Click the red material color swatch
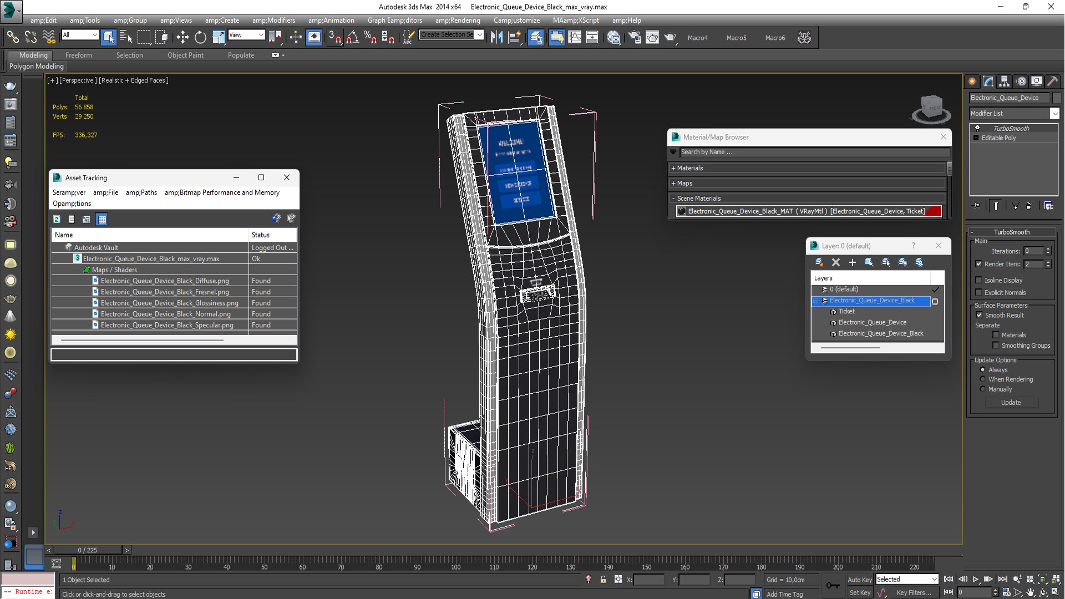This screenshot has width=1065, height=599. [934, 211]
